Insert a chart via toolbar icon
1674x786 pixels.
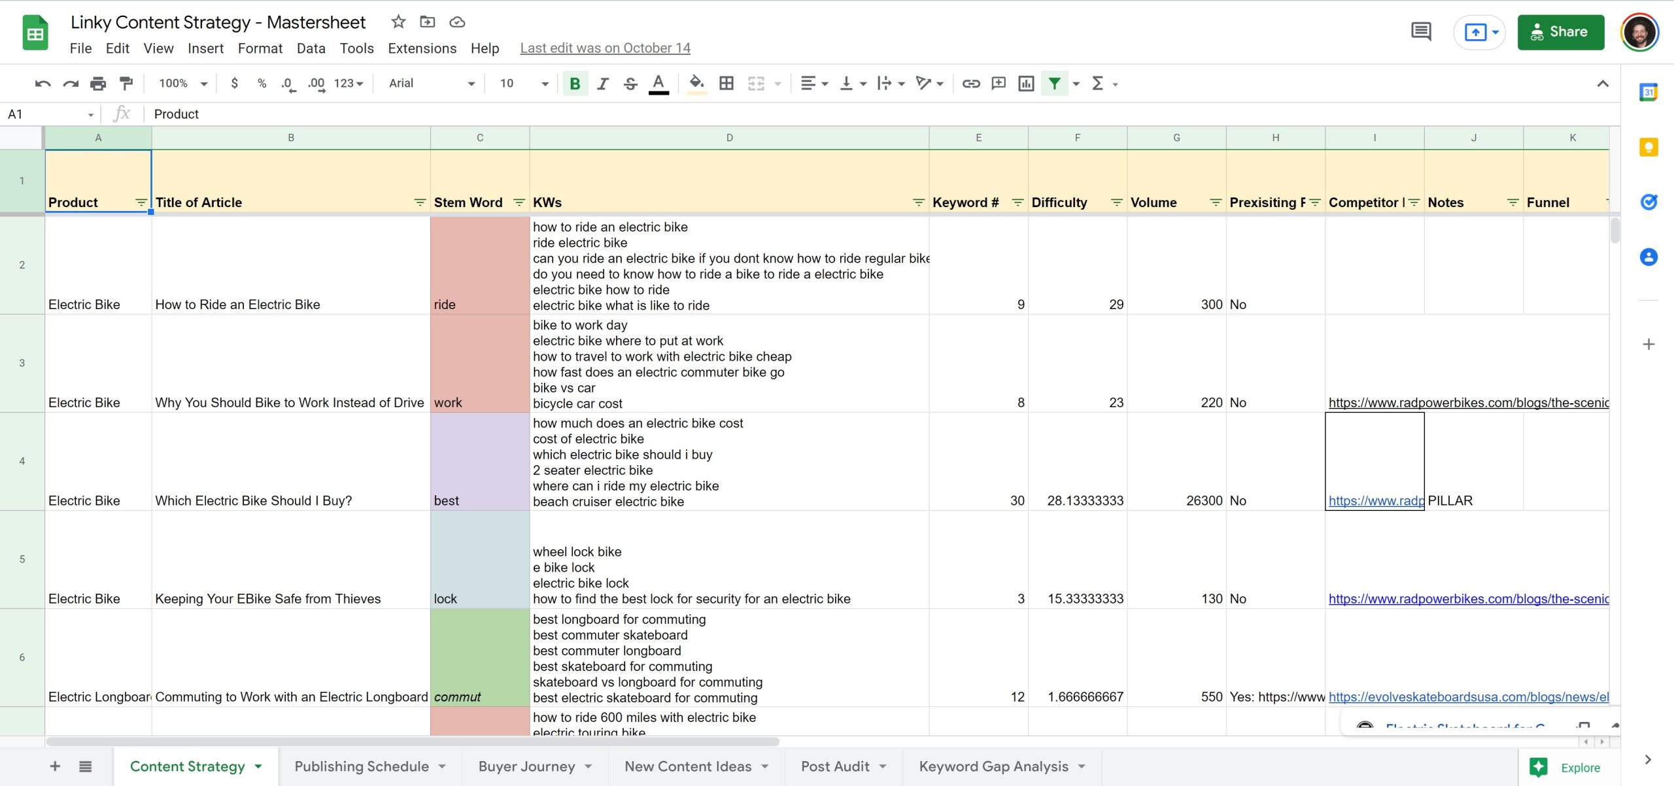point(1025,83)
